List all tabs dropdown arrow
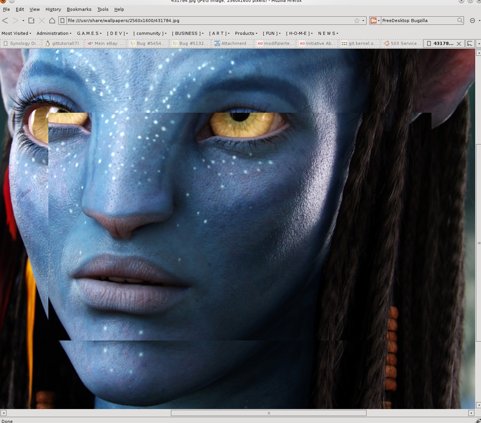This screenshot has width=481, height=423. 478,43
